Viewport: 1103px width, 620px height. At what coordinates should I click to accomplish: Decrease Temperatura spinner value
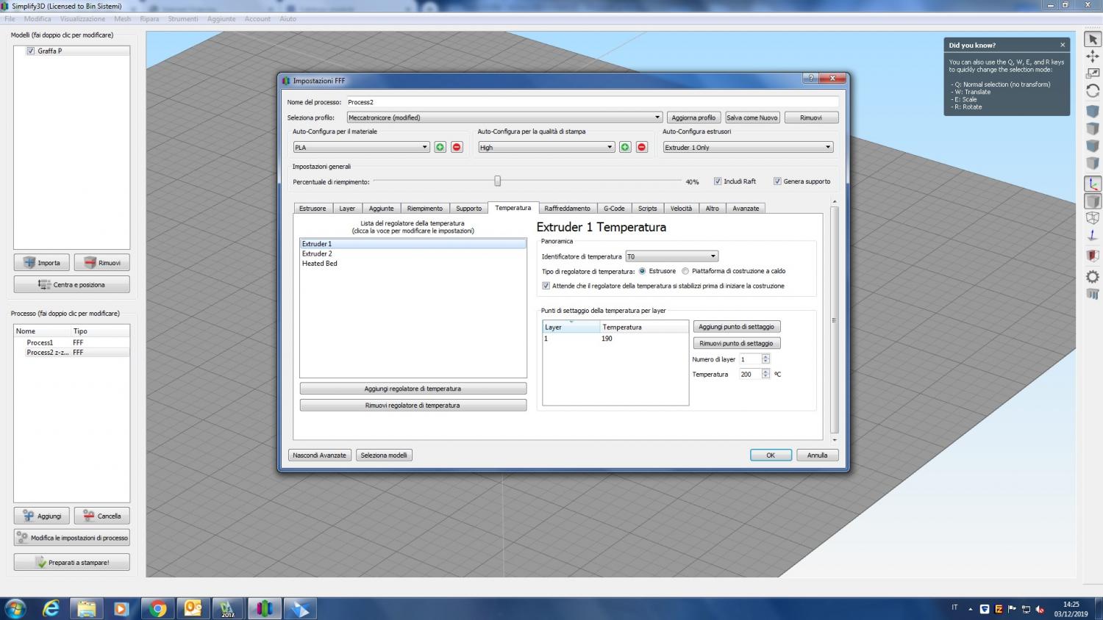[765, 376]
